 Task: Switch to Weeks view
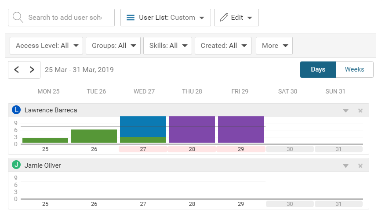pos(354,70)
